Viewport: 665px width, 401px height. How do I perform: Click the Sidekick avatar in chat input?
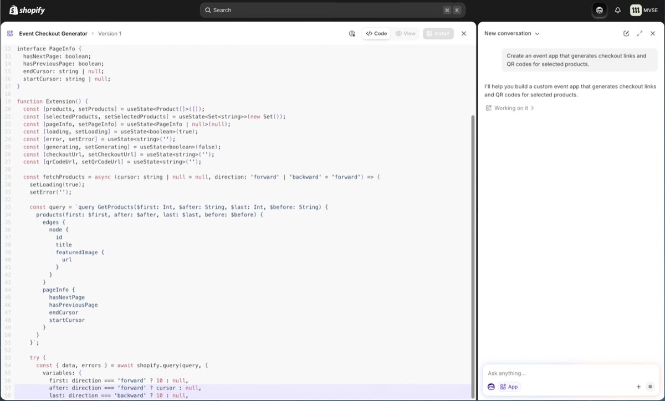491,387
